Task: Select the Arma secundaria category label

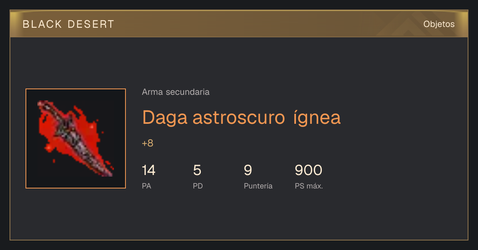Action: (176, 92)
